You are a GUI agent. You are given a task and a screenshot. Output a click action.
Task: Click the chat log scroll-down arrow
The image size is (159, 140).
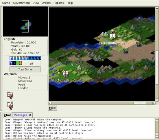157,137
